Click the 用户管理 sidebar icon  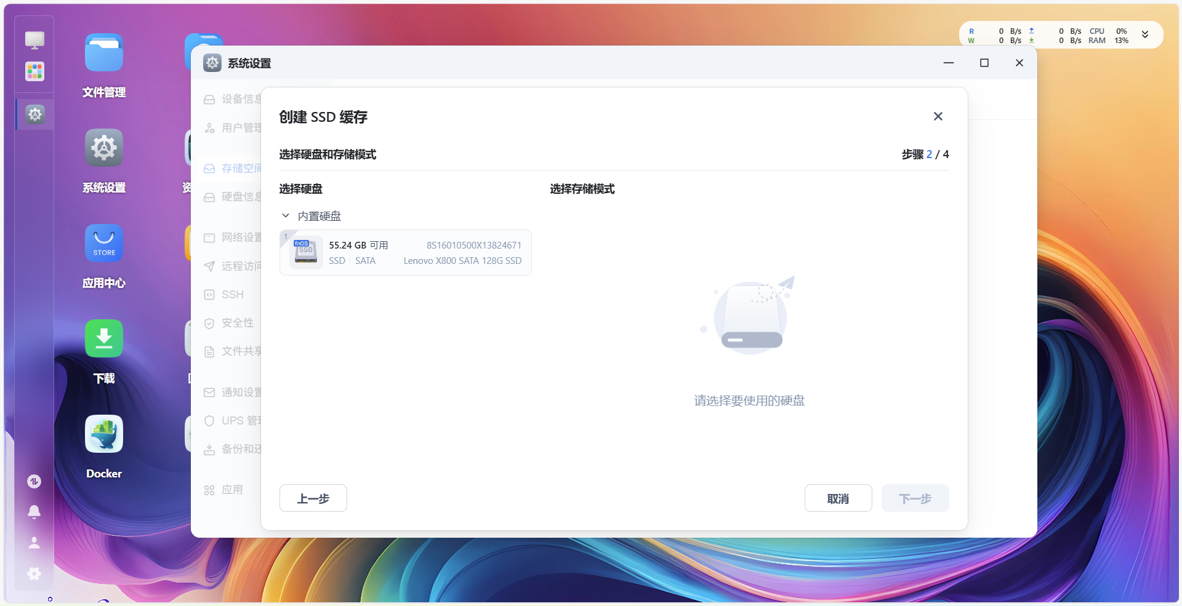(x=209, y=128)
